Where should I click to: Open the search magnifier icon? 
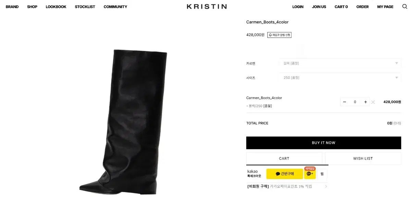(404, 7)
